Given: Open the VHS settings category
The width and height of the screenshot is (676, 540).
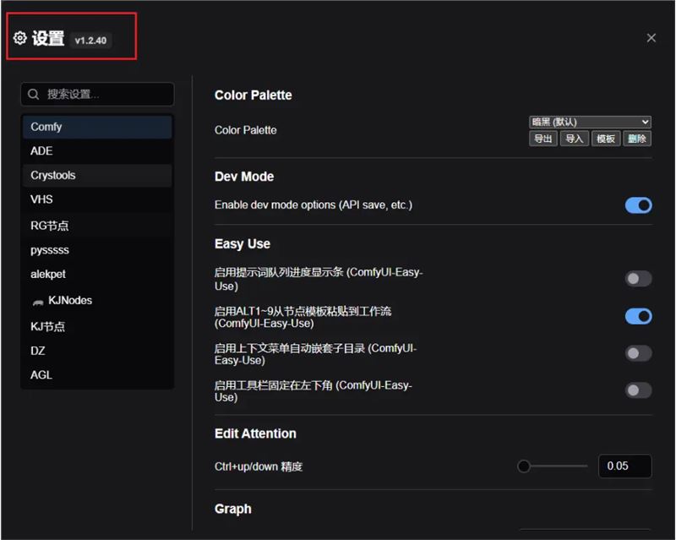Looking at the screenshot, I should (97, 199).
